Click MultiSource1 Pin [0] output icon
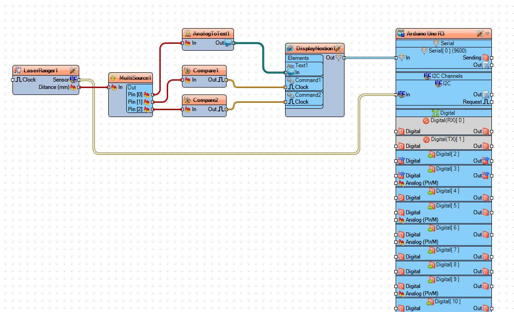This screenshot has width=514, height=312. coord(146,94)
